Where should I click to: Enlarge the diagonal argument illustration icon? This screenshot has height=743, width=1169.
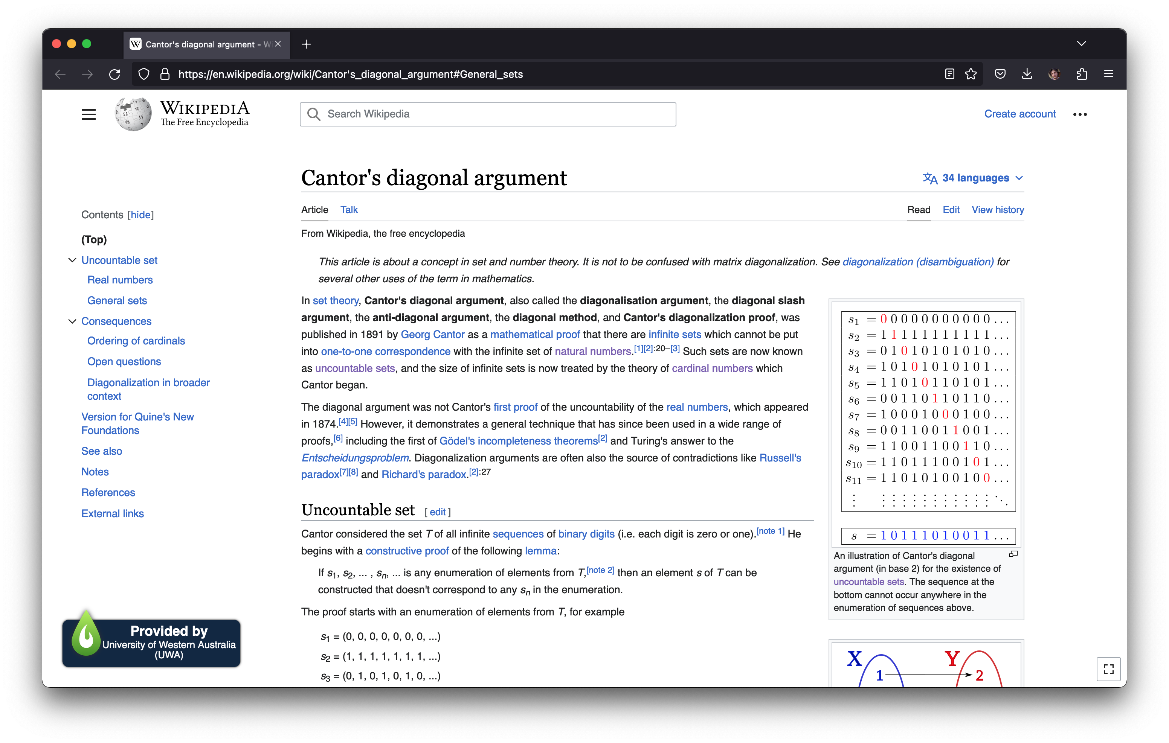[x=1014, y=554]
